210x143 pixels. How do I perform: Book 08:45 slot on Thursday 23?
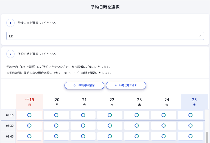click(137, 136)
